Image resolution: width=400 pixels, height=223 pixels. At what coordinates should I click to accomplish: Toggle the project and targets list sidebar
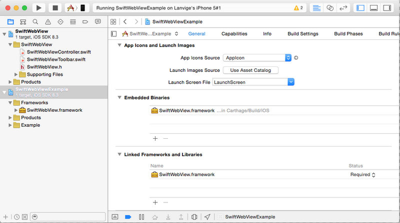click(114, 33)
